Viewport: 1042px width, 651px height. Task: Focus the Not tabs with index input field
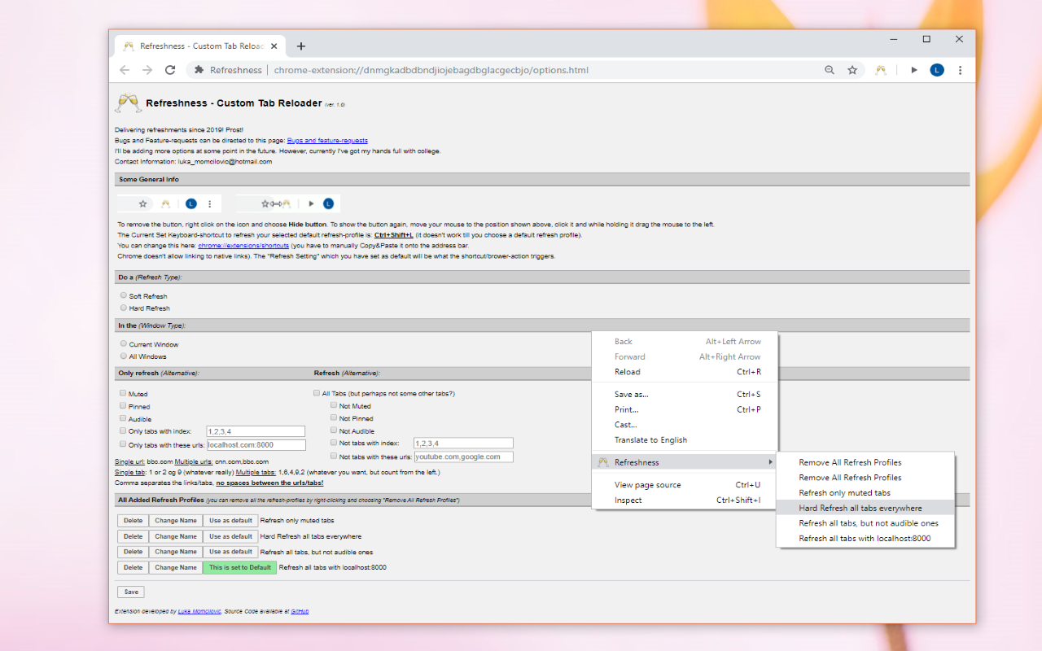(x=463, y=443)
